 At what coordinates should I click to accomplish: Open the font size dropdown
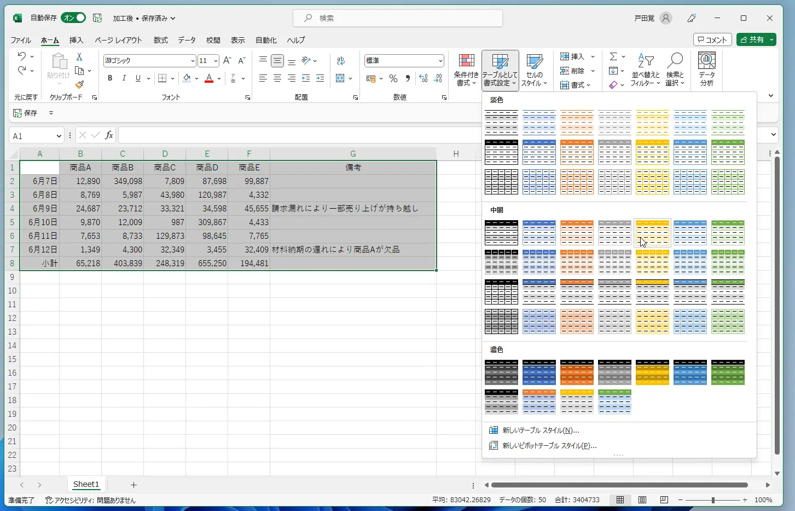tap(216, 61)
